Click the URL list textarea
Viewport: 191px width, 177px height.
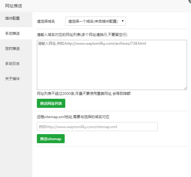pyautogui.click(x=112, y=65)
